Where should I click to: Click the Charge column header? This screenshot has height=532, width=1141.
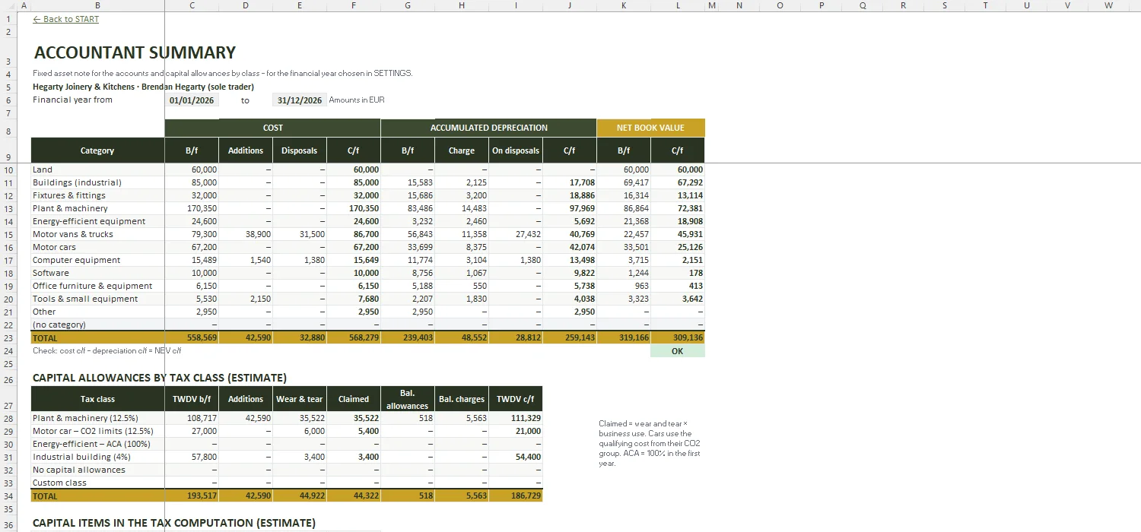[x=462, y=150]
